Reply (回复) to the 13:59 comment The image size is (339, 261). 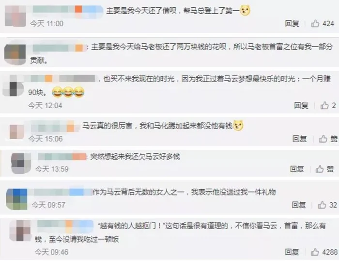click(297, 169)
